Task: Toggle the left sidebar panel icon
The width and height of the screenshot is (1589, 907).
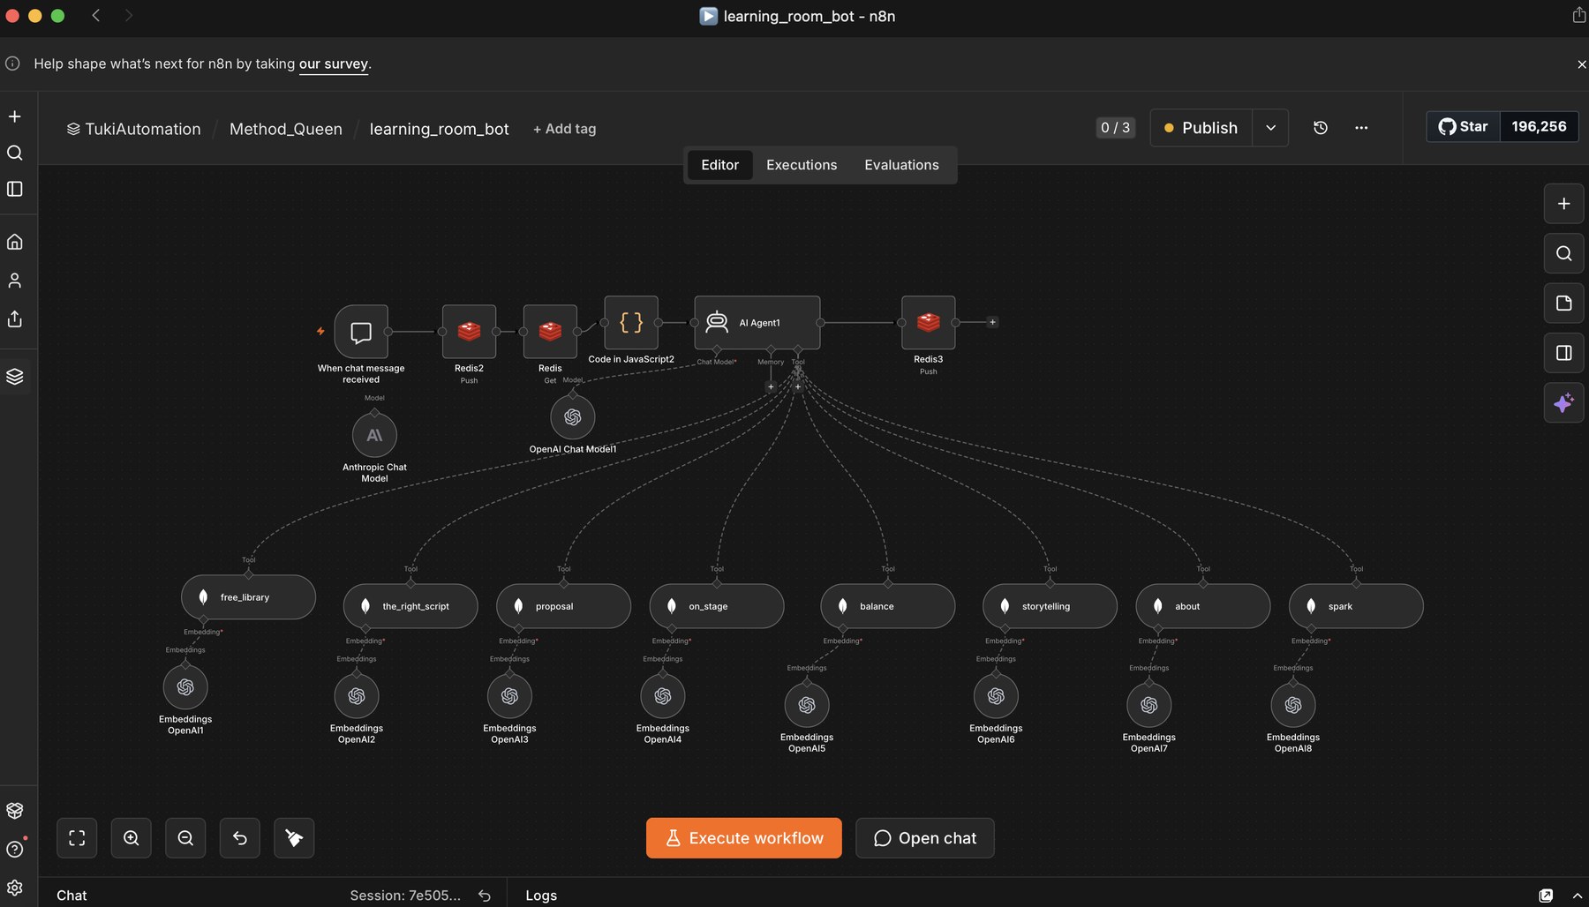Action: [15, 189]
